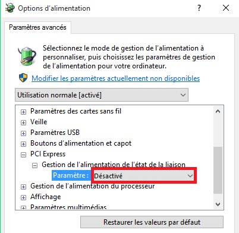239x233 pixels.
Task: Open the Utilisation normale power plan dropdown
Action: coord(102,95)
